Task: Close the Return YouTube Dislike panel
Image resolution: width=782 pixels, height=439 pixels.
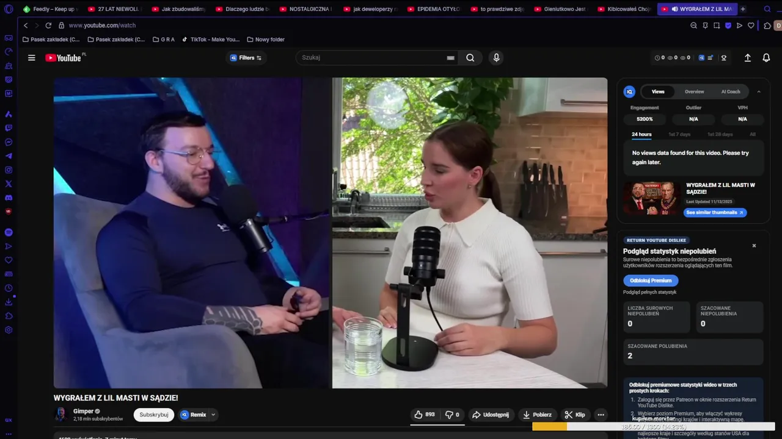Action: pos(754,246)
